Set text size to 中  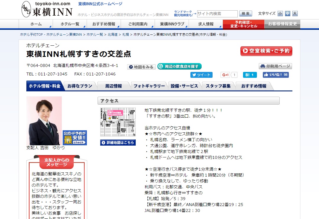[x=287, y=14]
